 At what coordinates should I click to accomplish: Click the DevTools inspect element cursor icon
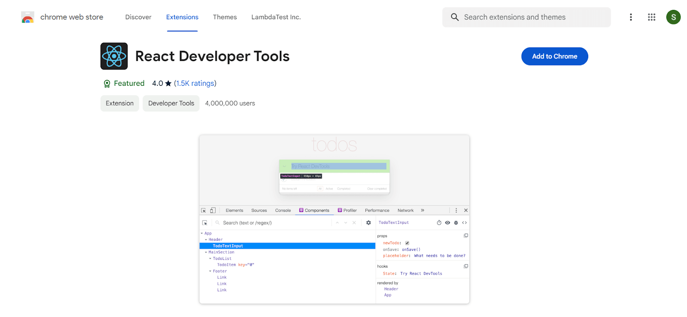click(x=204, y=211)
